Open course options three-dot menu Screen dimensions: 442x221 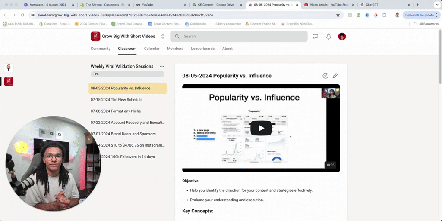pyautogui.click(x=162, y=67)
